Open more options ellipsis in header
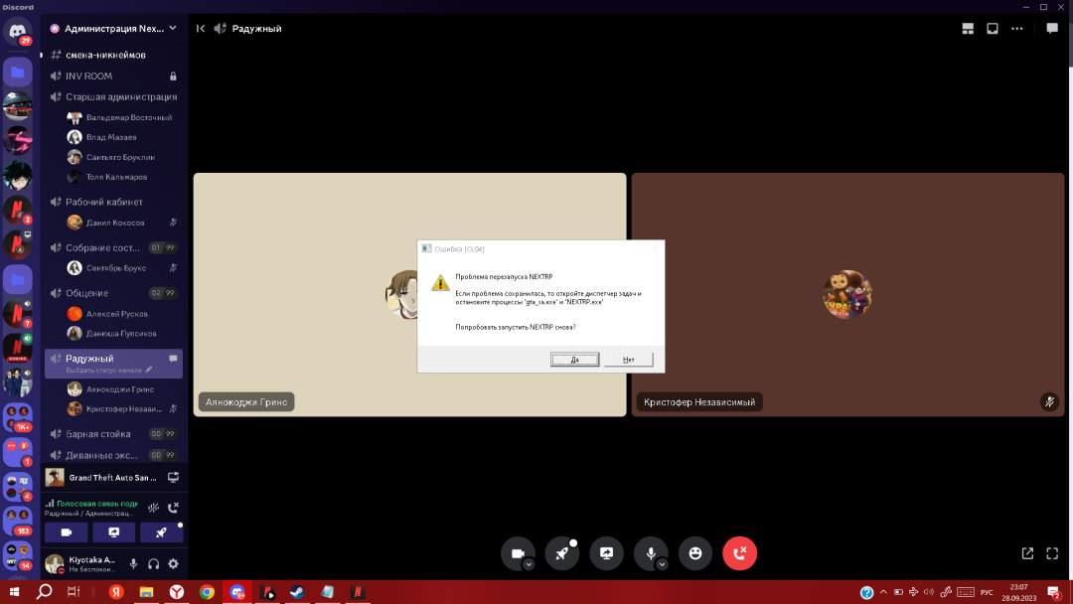This screenshot has height=604, width=1073. click(x=1017, y=28)
